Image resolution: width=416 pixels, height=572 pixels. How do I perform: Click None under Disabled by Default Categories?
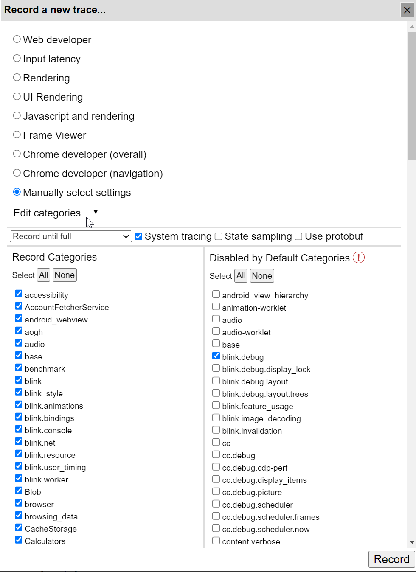click(261, 275)
